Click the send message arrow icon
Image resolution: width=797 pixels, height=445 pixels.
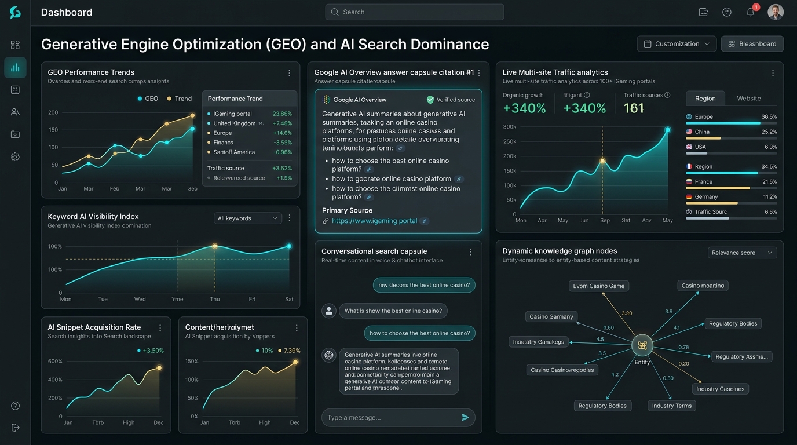point(465,417)
